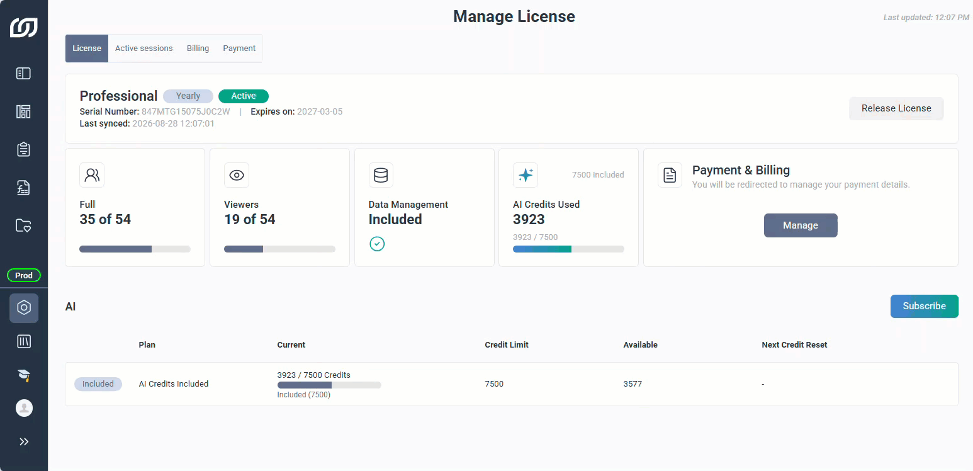Click the Active status badge
Screen dimensions: 973x471
[244, 96]
